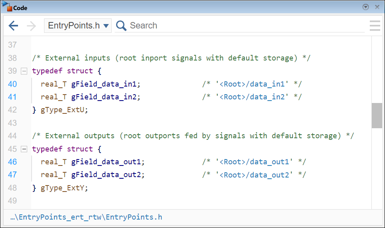The width and height of the screenshot is (385, 228).
Task: Open the '<Root>/data_out1' comment link
Action: point(255,162)
